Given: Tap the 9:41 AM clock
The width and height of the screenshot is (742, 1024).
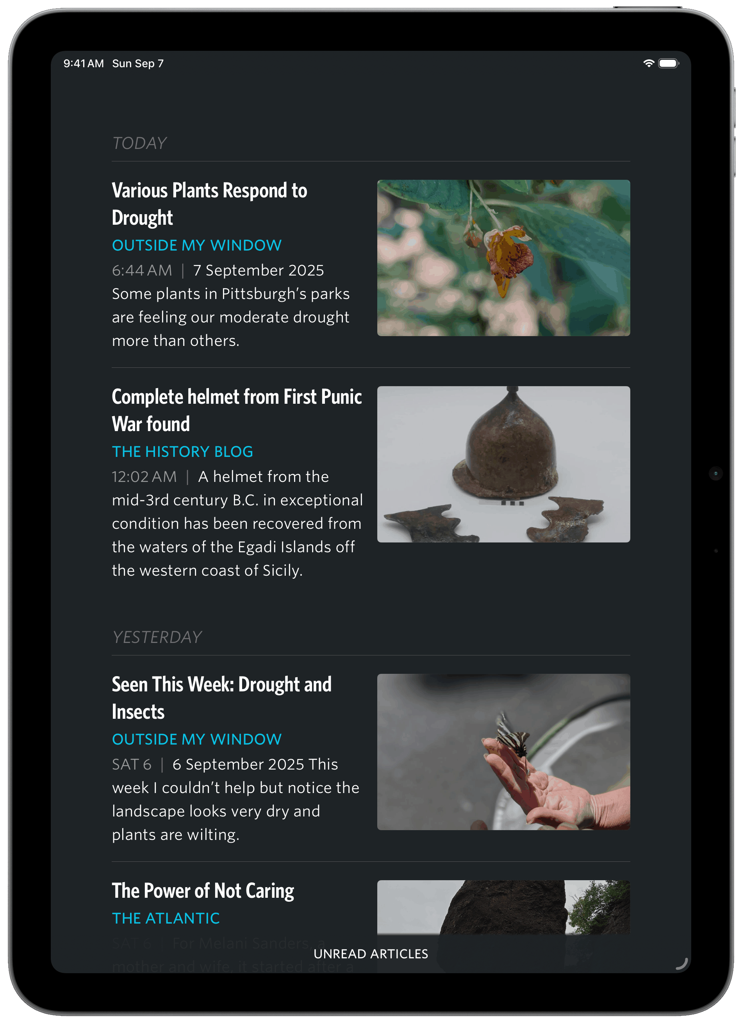Looking at the screenshot, I should (x=84, y=64).
